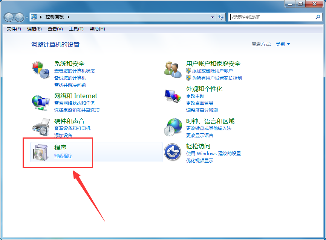This screenshot has height=240, width=326.
Task: Open 添加或删除用户帐户 link
Action: (x=212, y=71)
